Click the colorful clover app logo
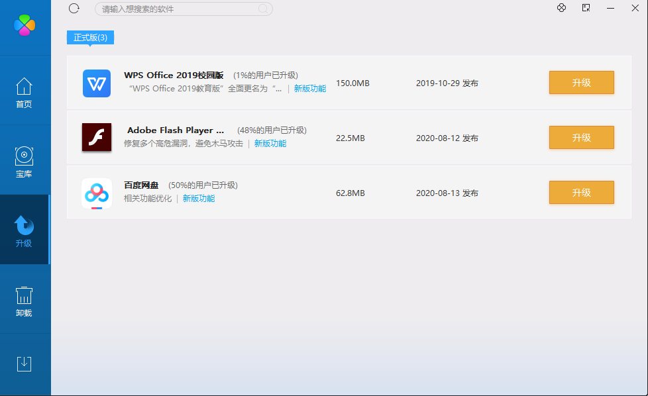648x396 pixels. click(x=25, y=25)
